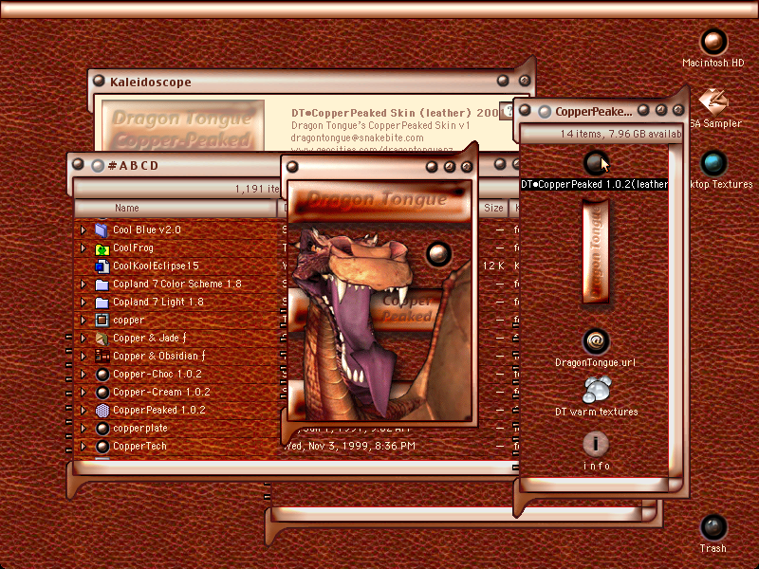Expand the CoolFrog folder triangle
759x569 pixels.
pyautogui.click(x=83, y=248)
